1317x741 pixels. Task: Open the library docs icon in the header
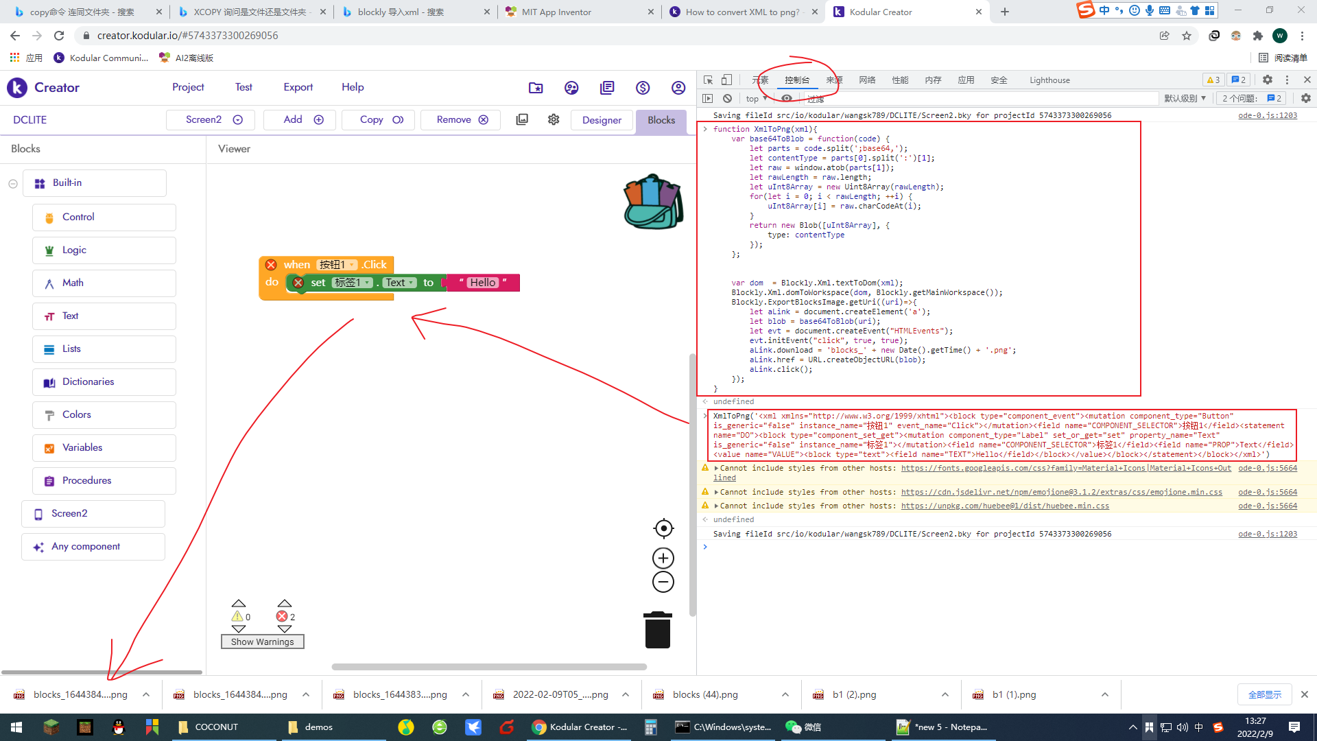pos(607,87)
